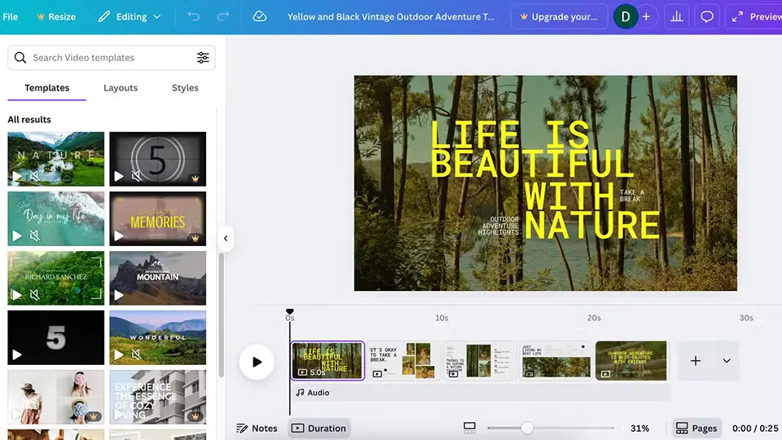Click the undo arrow icon
782x440 pixels.
point(193,16)
